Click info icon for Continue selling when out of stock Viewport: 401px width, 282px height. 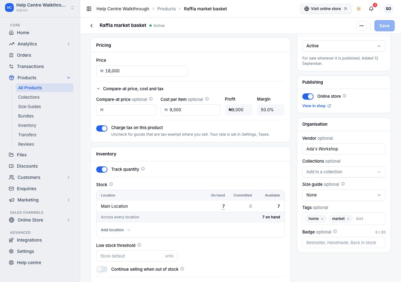(x=182, y=269)
